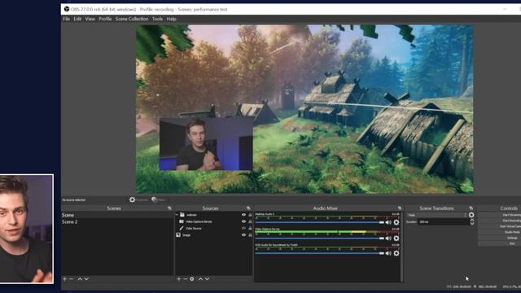Open the Tools menu
Viewport: 521px width, 293px height.
[x=157, y=19]
